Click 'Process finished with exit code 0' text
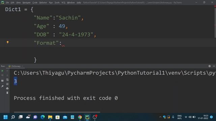The width and height of the screenshot is (216, 121). 66,98
